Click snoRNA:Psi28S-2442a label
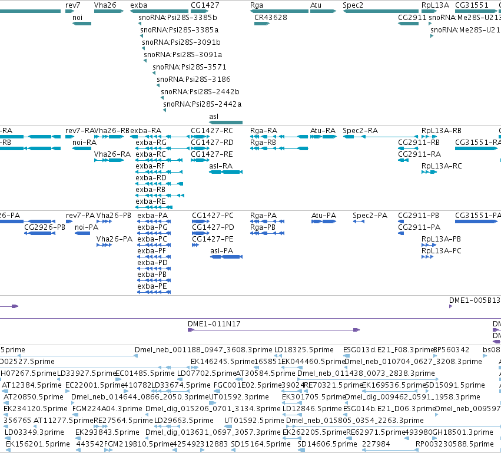The width and height of the screenshot is (501, 453). [x=203, y=104]
